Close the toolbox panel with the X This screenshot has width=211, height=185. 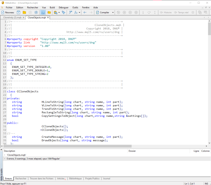[x=1, y=150]
